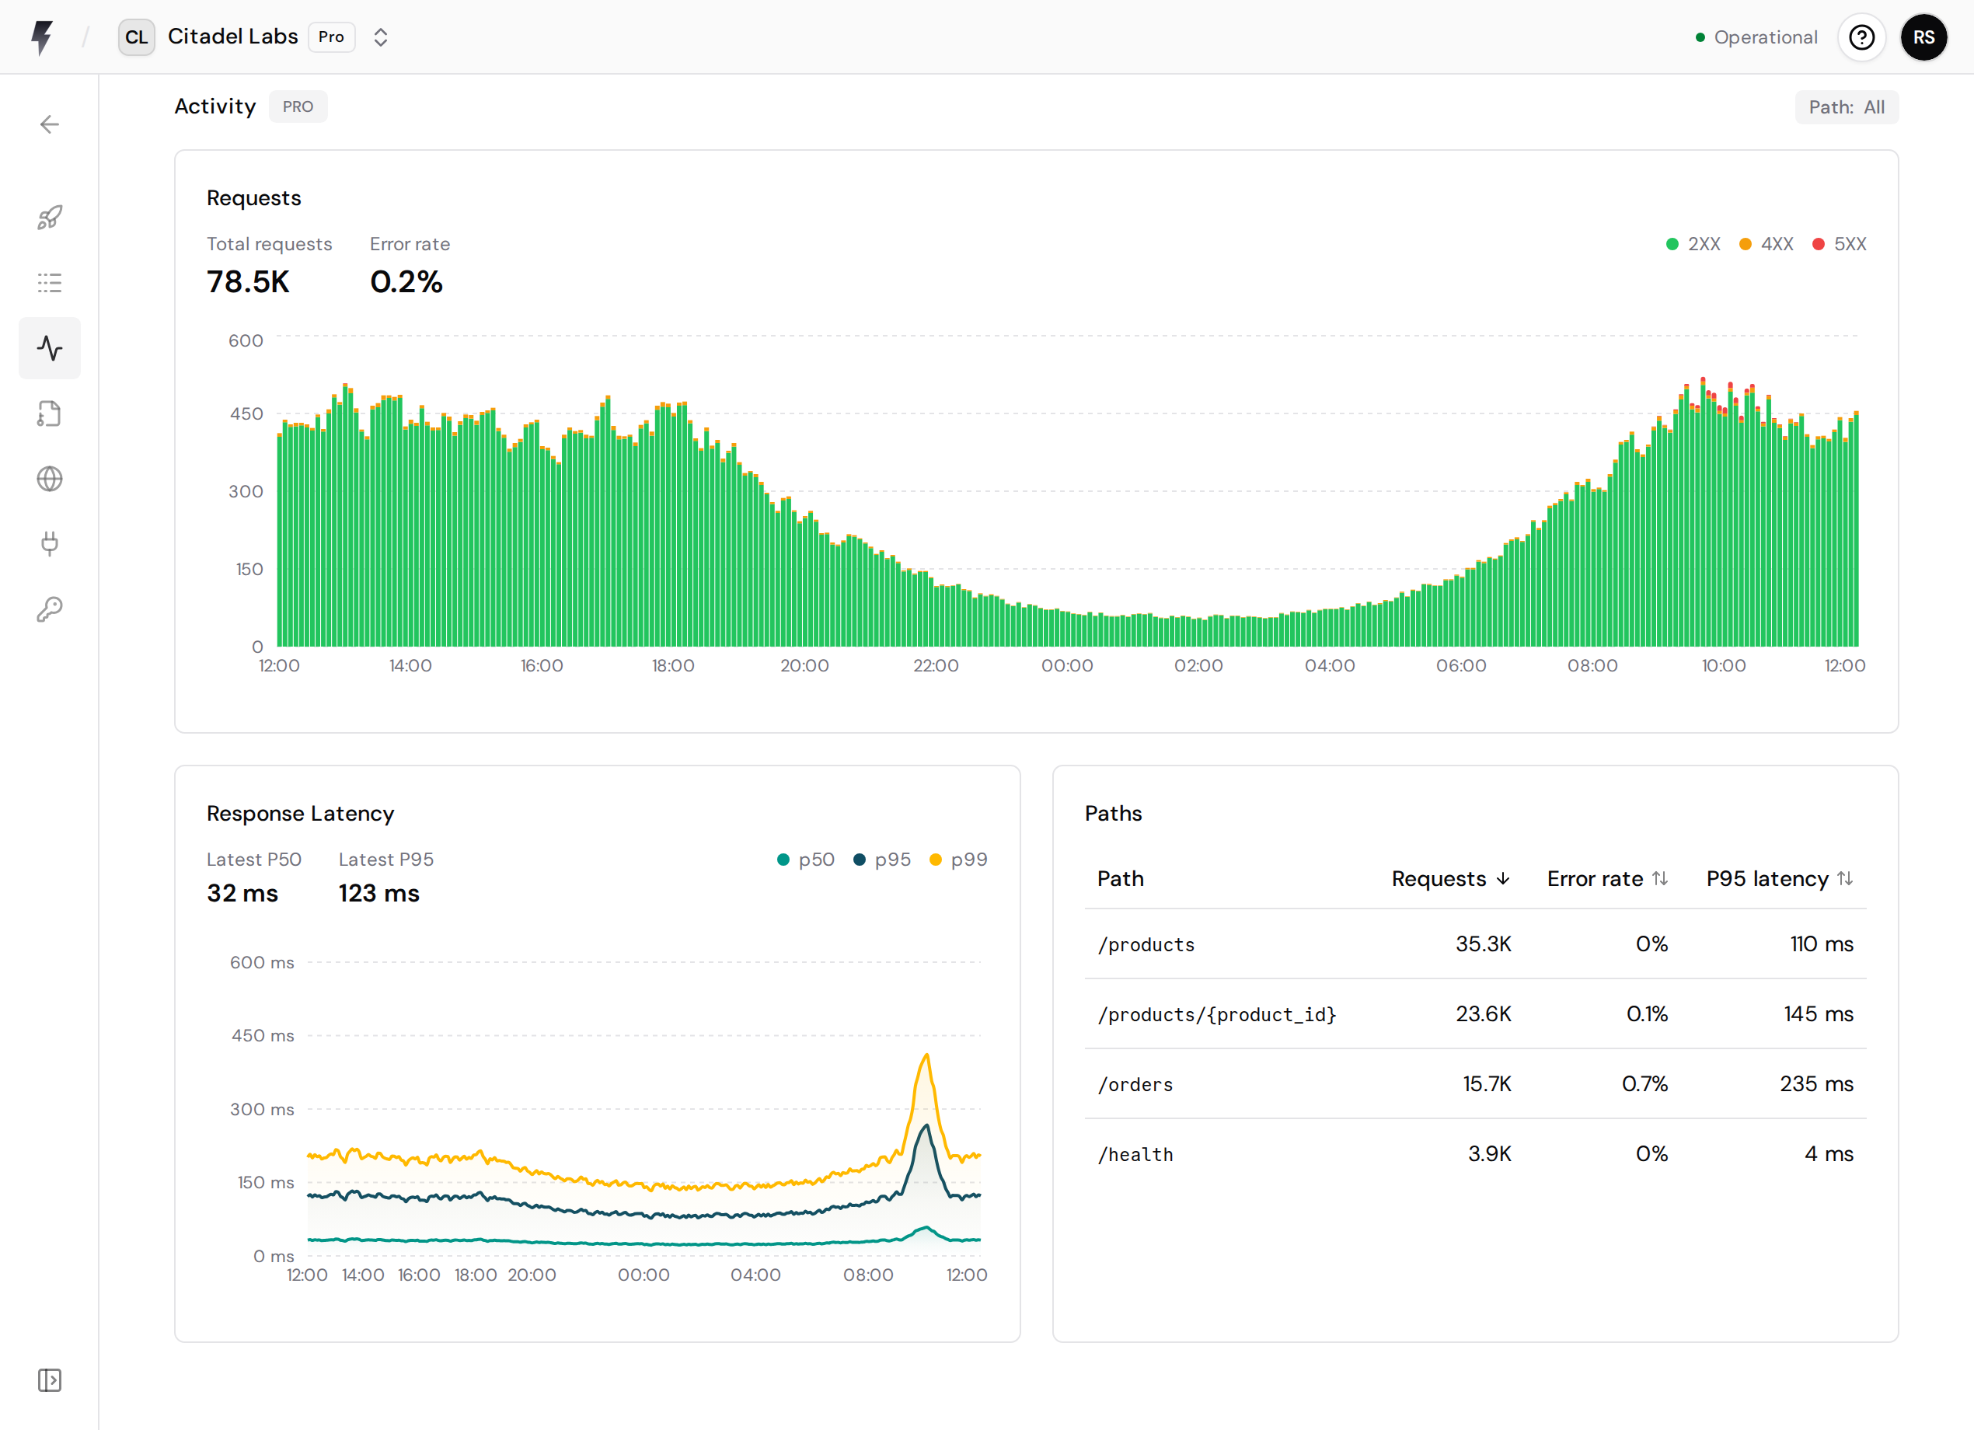Click the Paths card title

tap(1113, 814)
